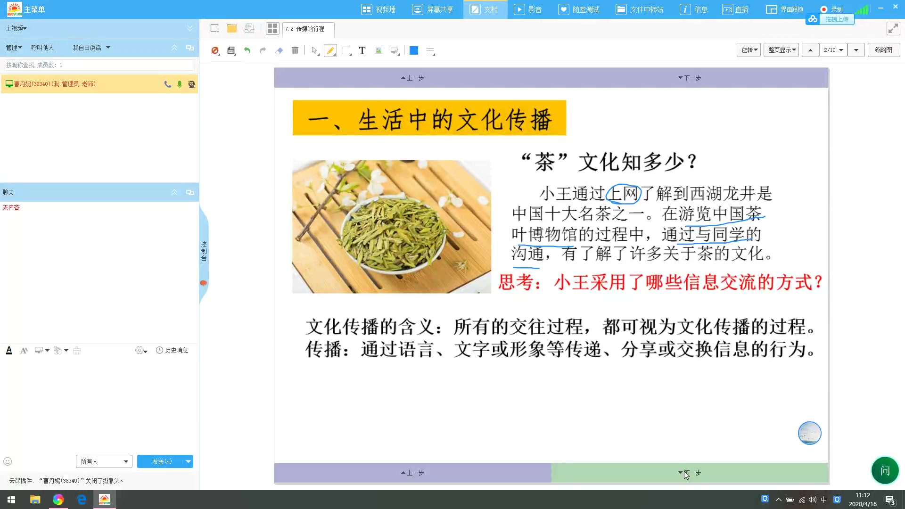Switch to the 文档 tab

[x=485, y=9]
